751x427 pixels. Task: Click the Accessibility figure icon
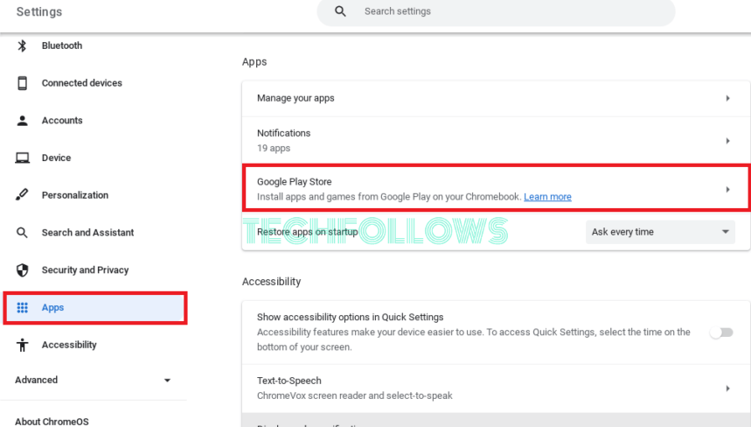(x=22, y=345)
